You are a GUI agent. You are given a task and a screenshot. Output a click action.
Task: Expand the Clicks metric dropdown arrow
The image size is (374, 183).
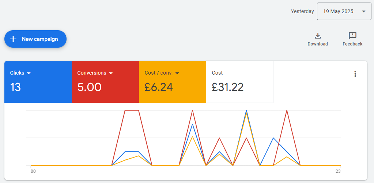[29, 73]
